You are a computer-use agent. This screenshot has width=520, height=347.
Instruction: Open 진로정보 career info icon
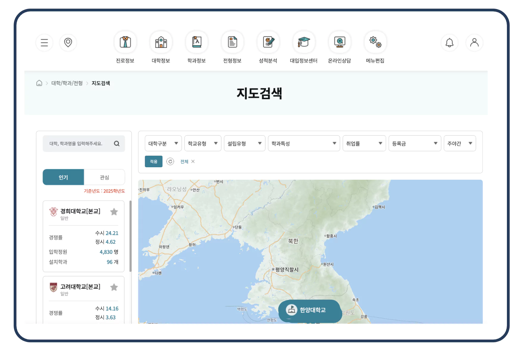click(x=125, y=42)
